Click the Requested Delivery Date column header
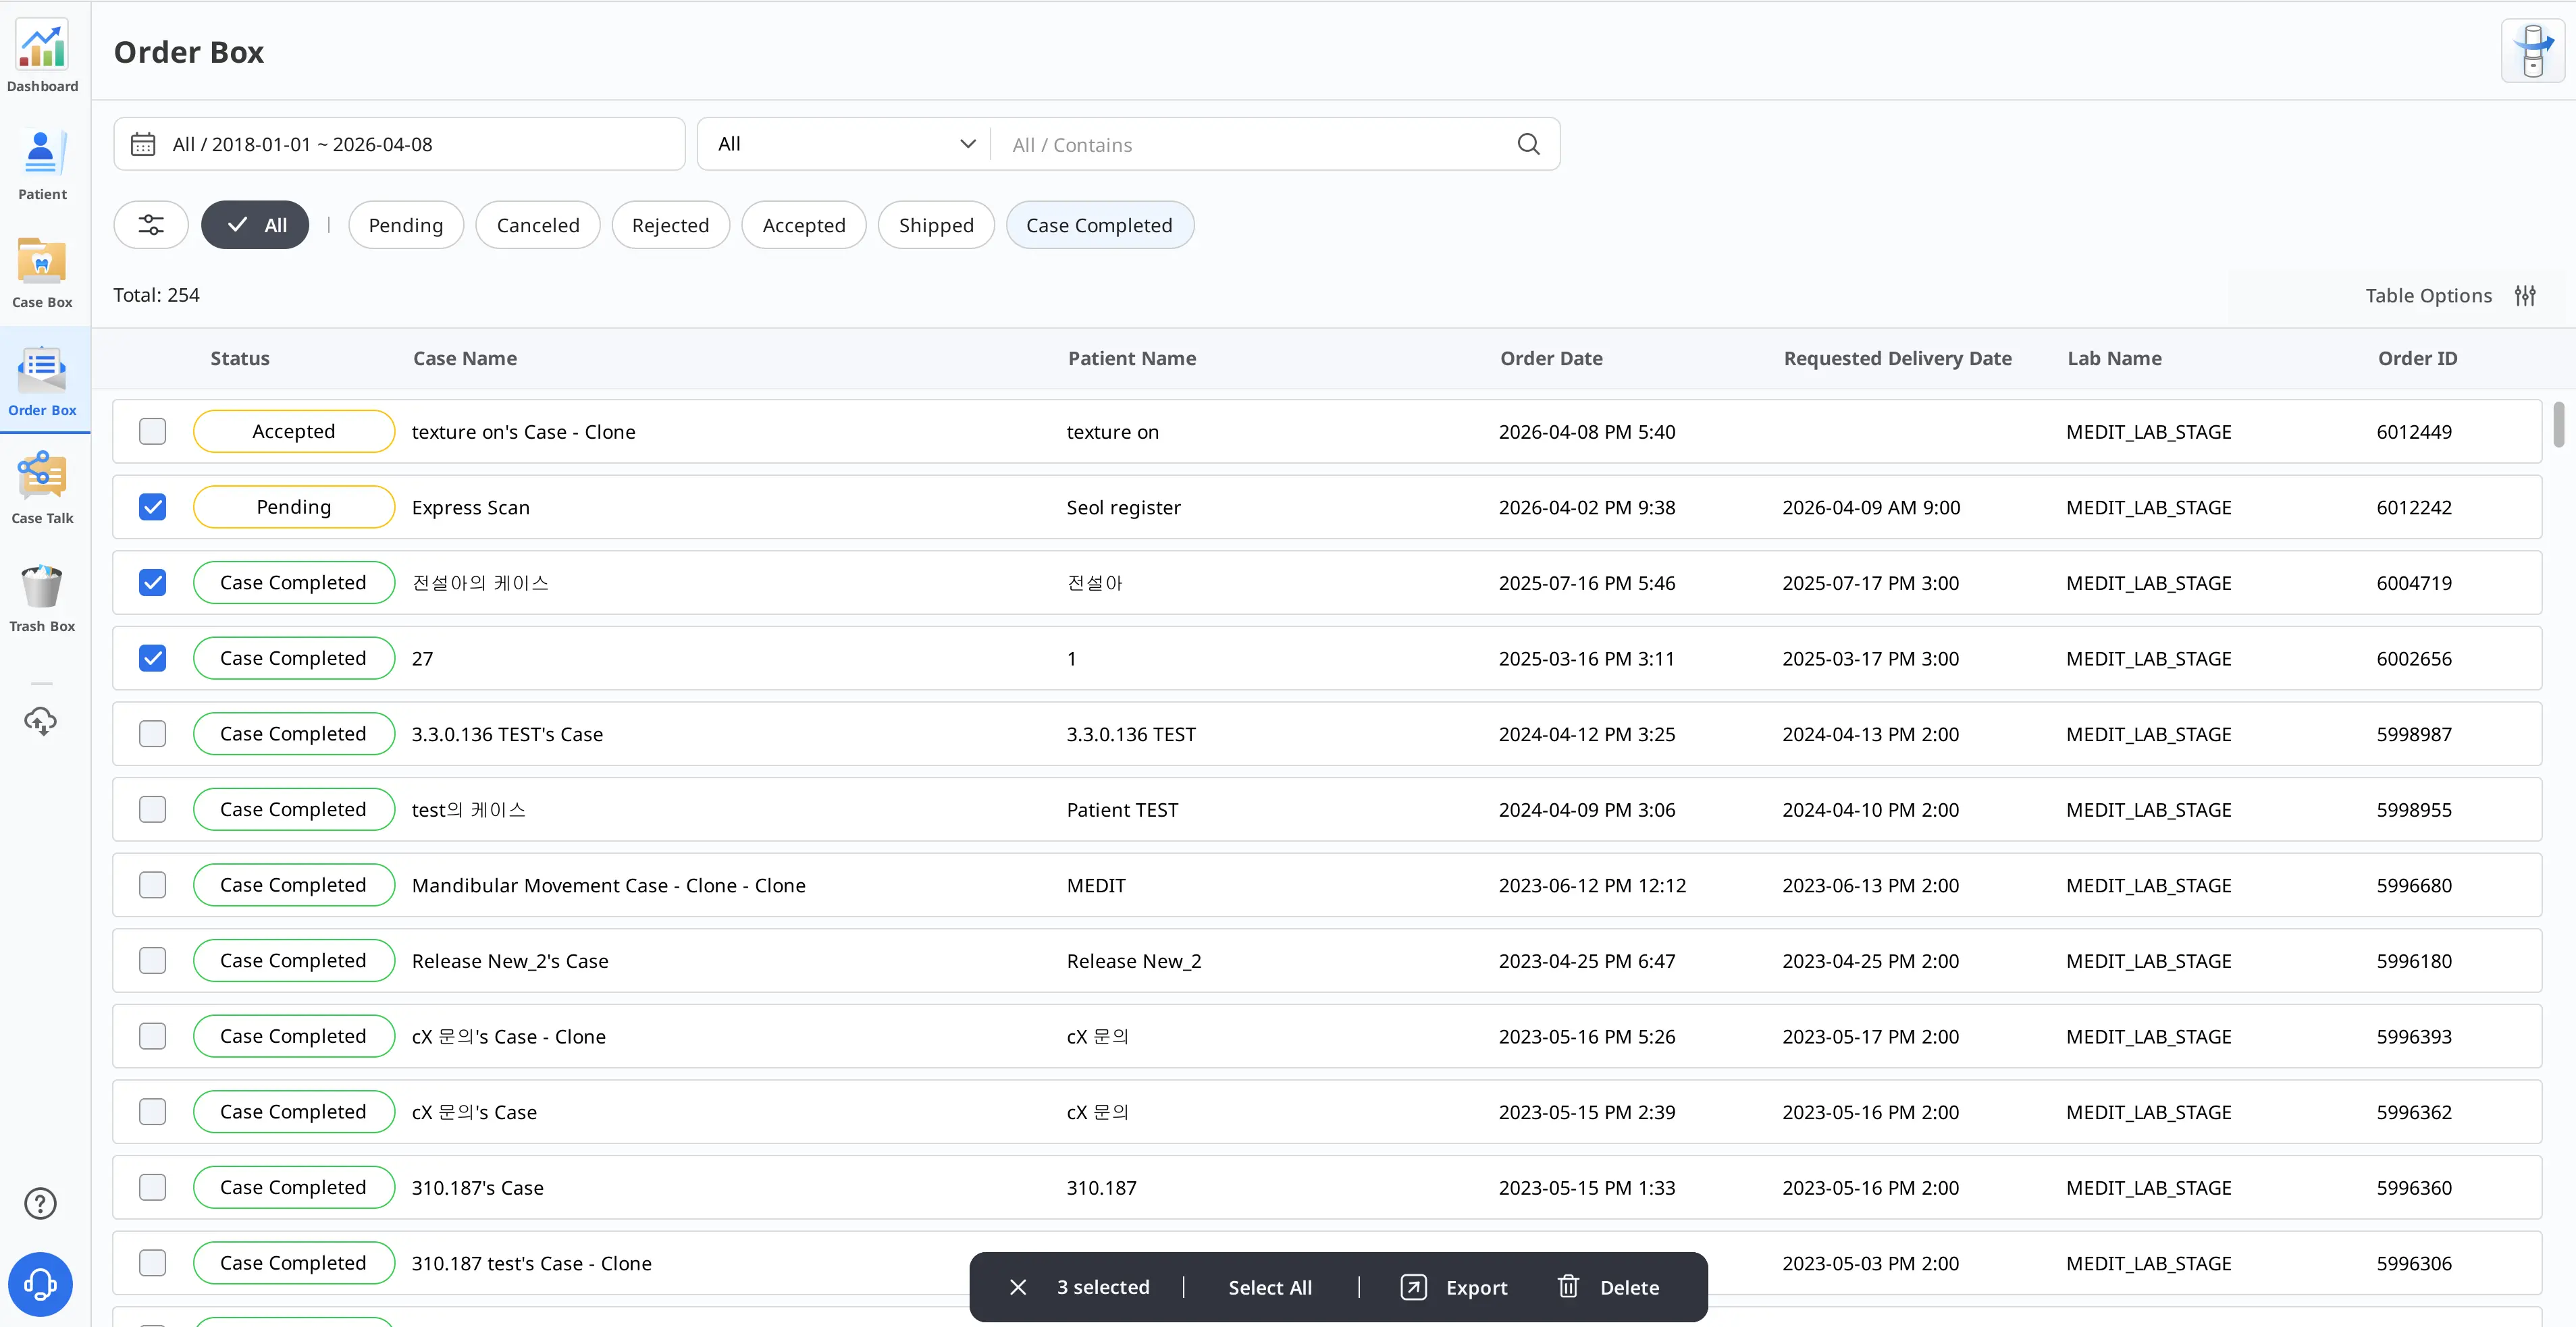This screenshot has width=2576, height=1327. [x=1897, y=358]
